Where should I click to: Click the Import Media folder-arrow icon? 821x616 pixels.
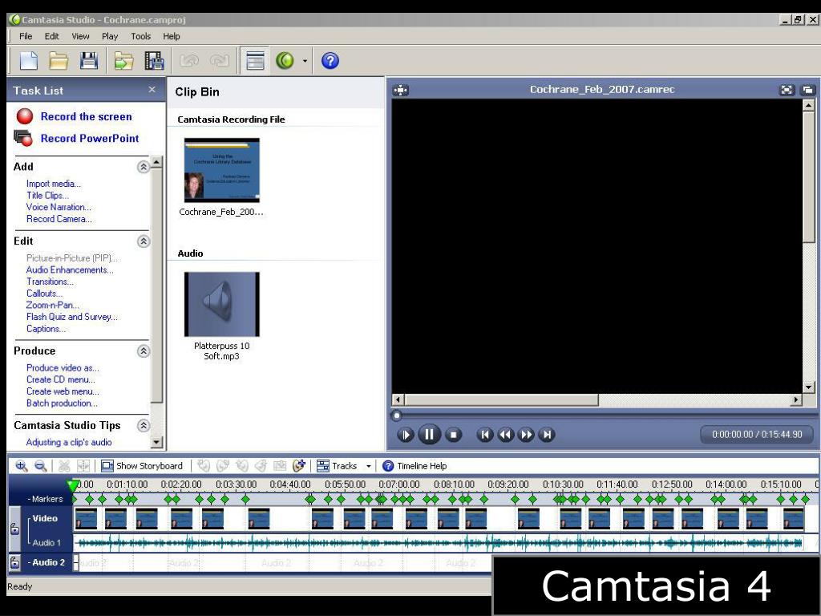coord(123,61)
